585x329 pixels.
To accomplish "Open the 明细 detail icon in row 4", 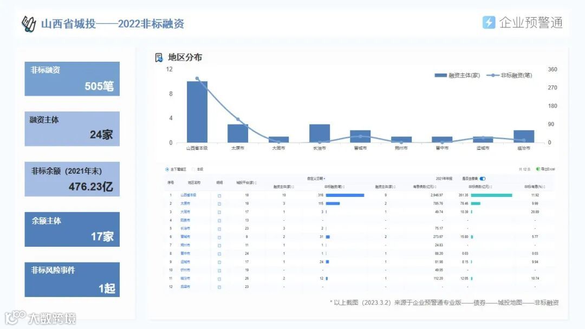I will (x=219, y=221).
